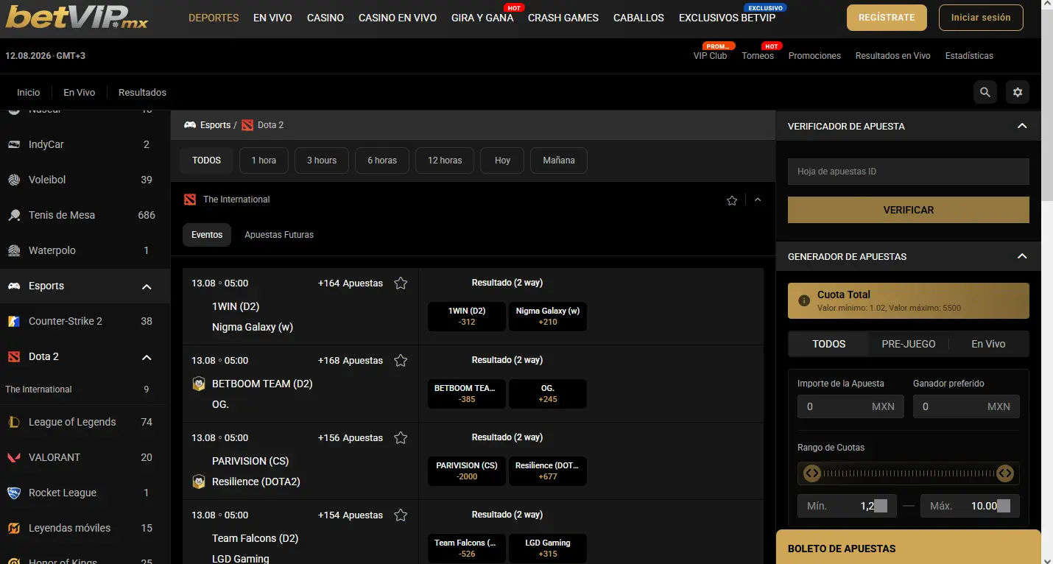Click the IndyCar sport icon
The height and width of the screenshot is (564, 1053).
coord(14,144)
